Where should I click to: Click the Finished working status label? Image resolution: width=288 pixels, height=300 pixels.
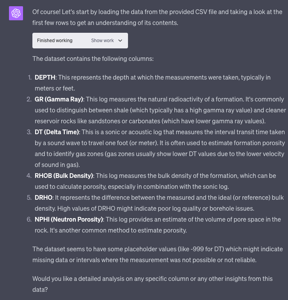click(55, 41)
